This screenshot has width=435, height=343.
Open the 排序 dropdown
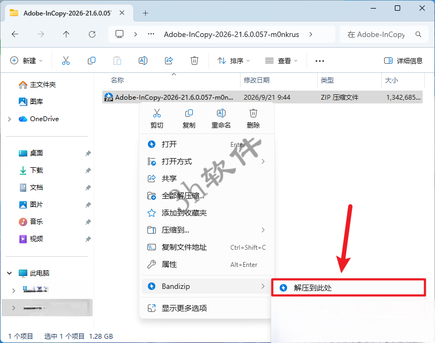click(x=234, y=61)
